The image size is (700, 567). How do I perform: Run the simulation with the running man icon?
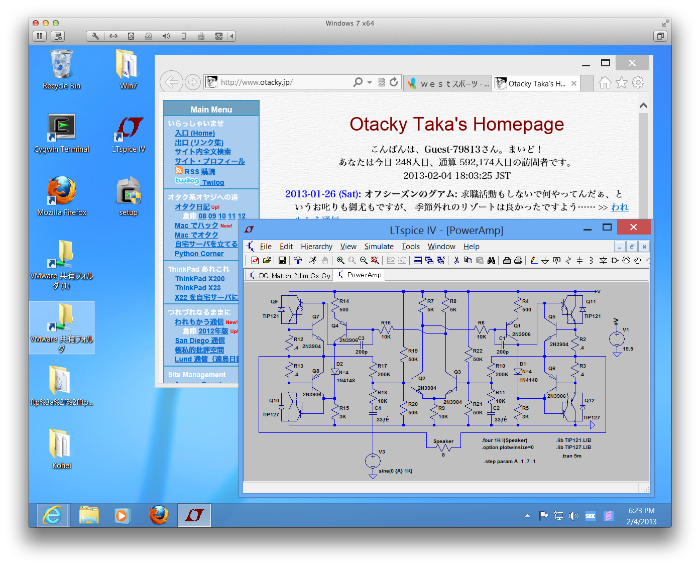313,260
